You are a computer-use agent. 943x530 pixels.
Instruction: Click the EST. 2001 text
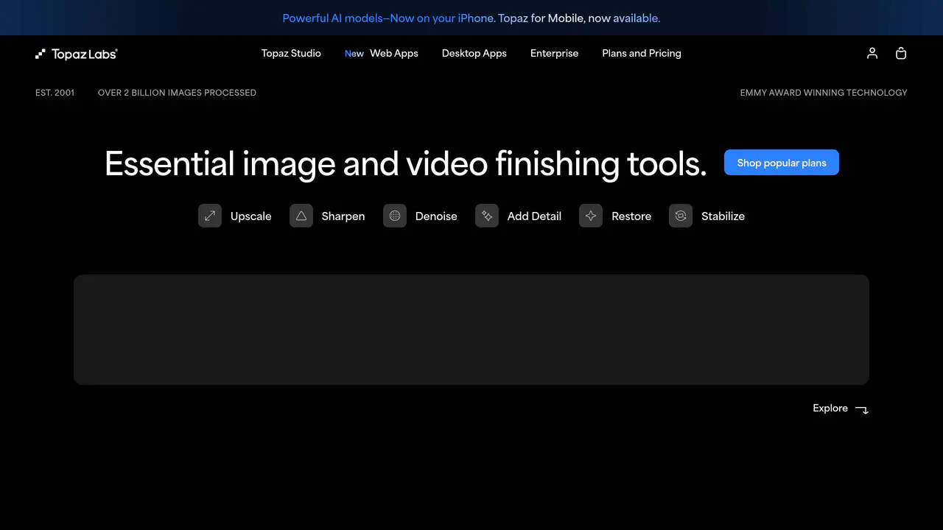pos(55,93)
